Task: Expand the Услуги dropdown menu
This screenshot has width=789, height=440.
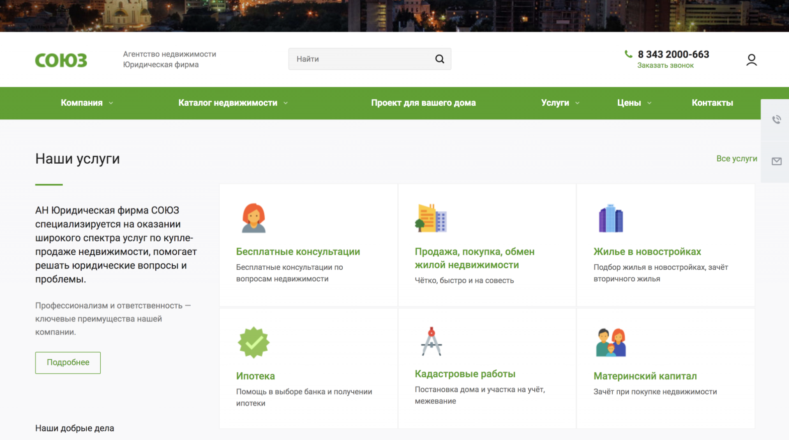Action: tap(560, 103)
